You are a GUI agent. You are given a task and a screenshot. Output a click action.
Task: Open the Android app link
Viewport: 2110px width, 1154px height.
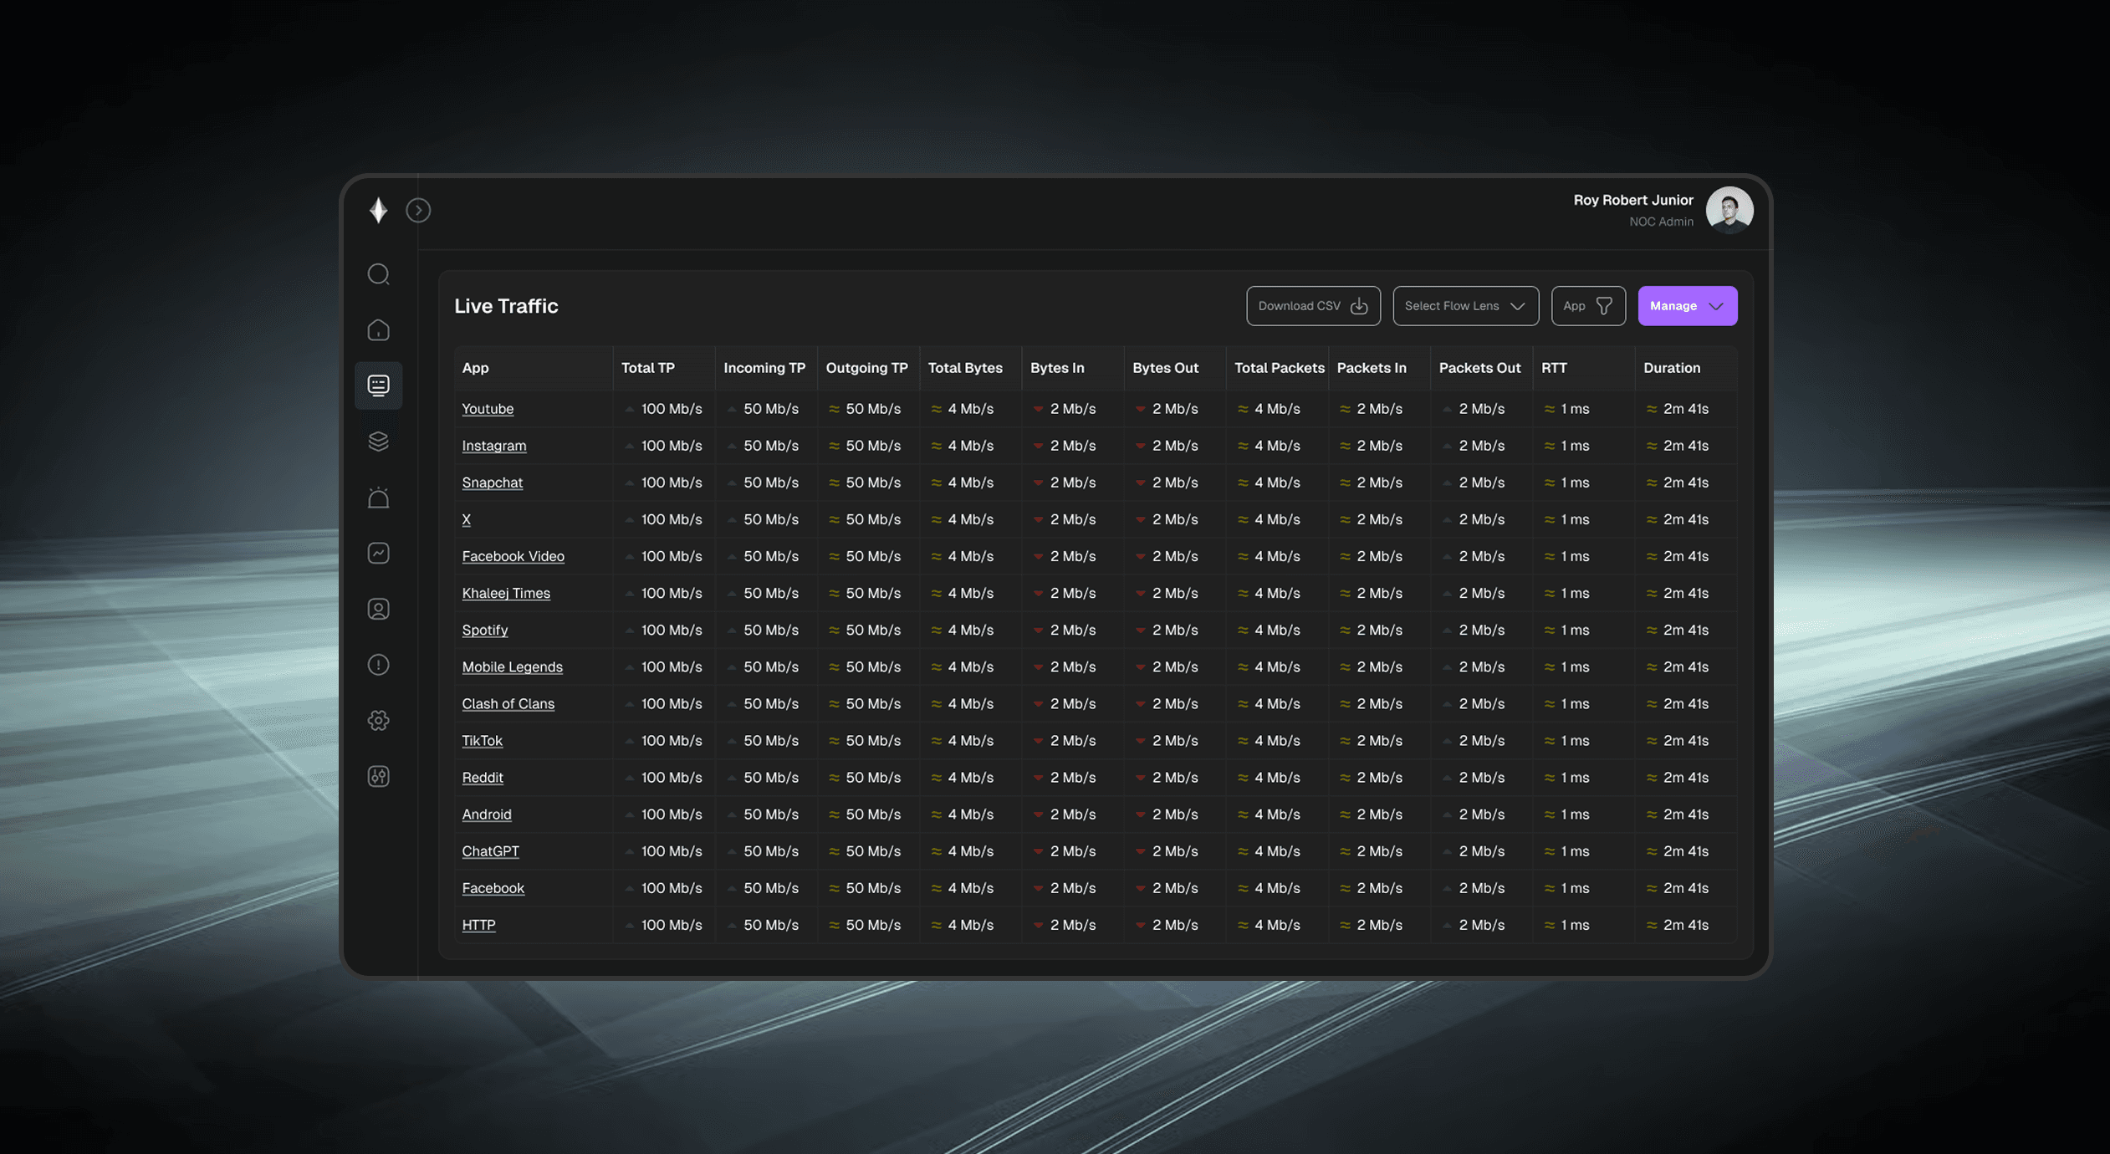click(x=487, y=814)
